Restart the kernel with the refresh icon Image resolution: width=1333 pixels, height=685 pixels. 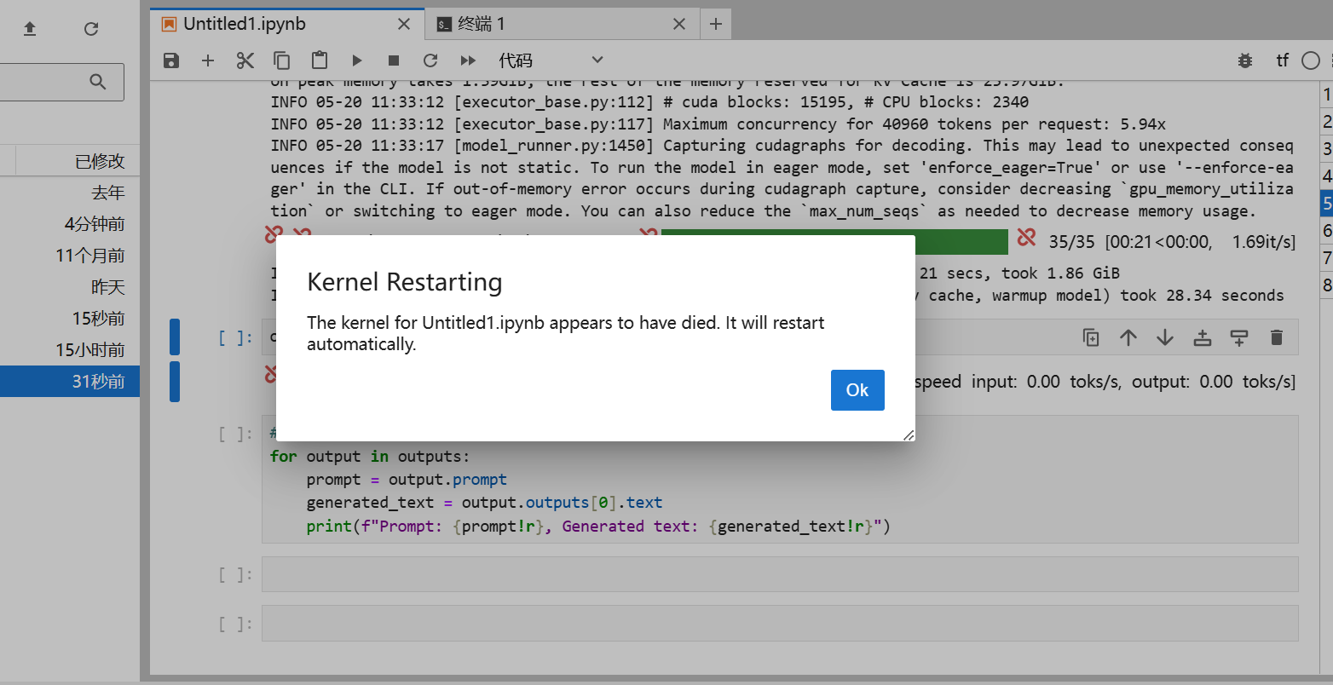[x=430, y=60]
